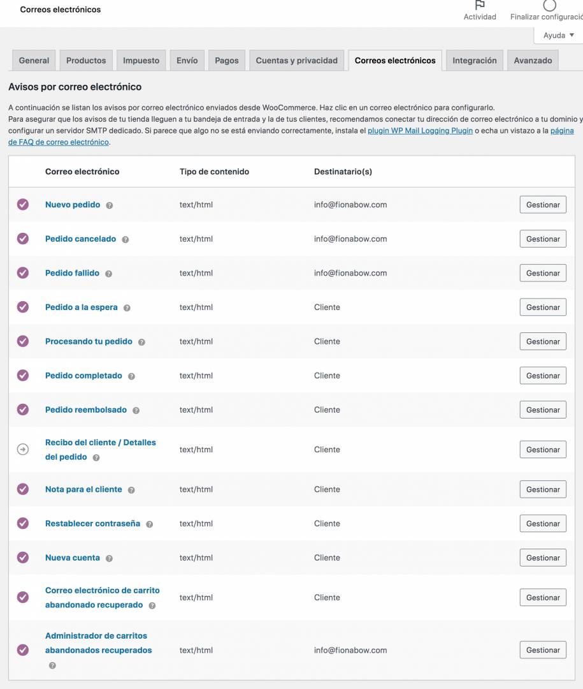The width and height of the screenshot is (583, 689).
Task: Click manual-send status icon for Recibo del cliente
Action: (x=23, y=449)
